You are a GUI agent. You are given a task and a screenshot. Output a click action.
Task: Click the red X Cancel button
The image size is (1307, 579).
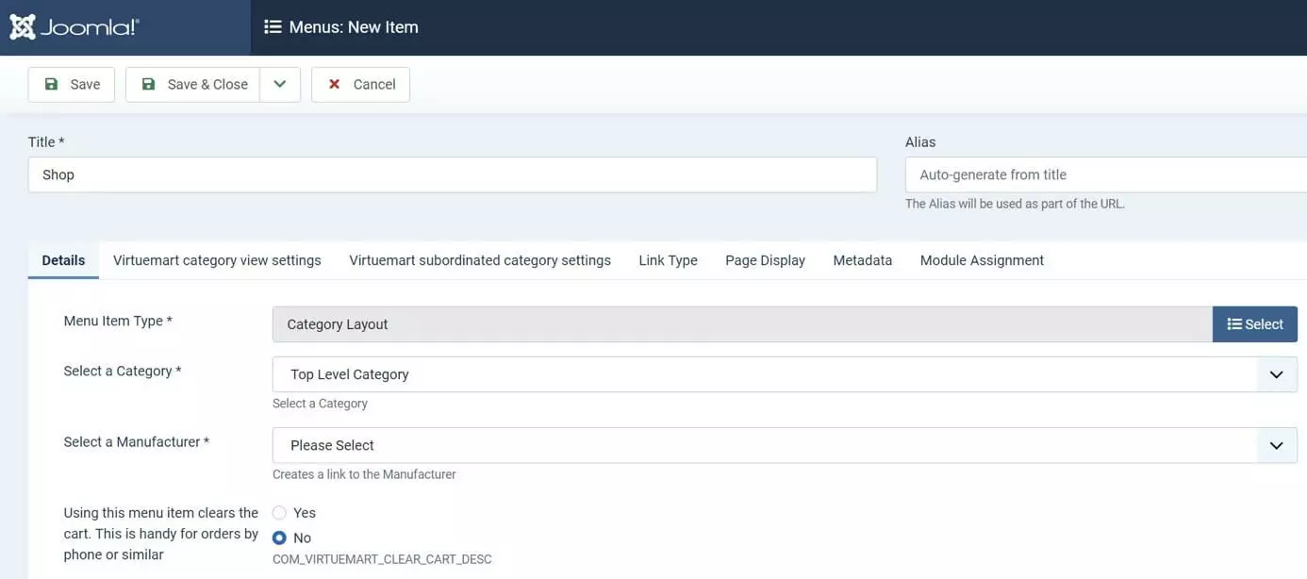360,84
